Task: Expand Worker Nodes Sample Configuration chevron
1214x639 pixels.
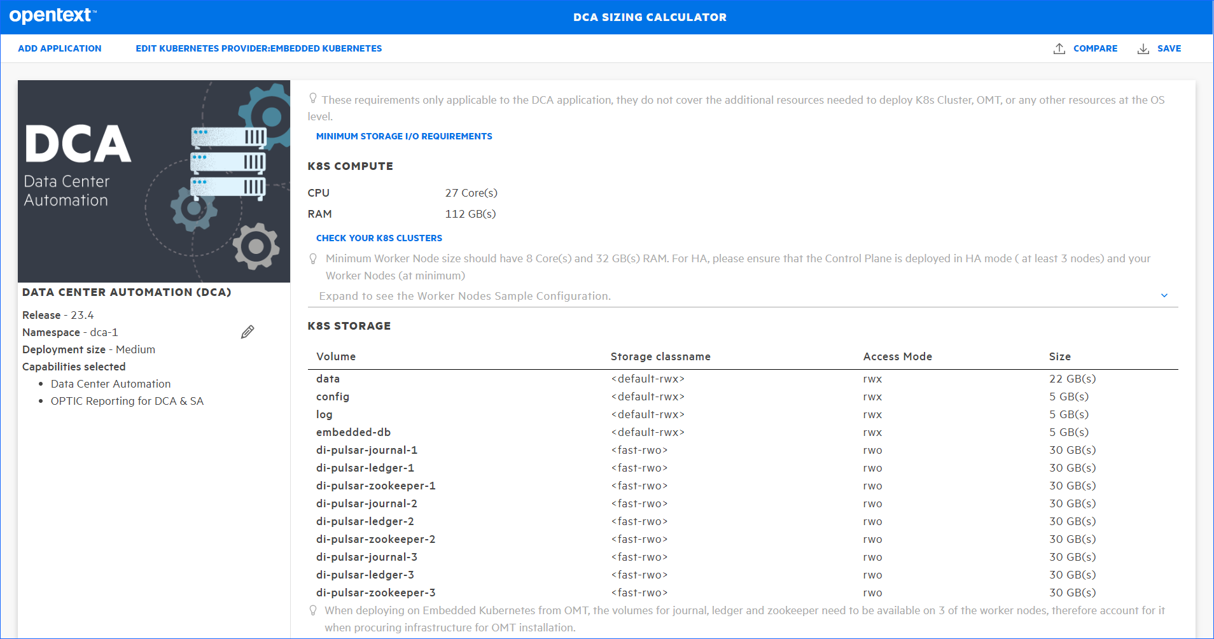Action: (x=1164, y=295)
